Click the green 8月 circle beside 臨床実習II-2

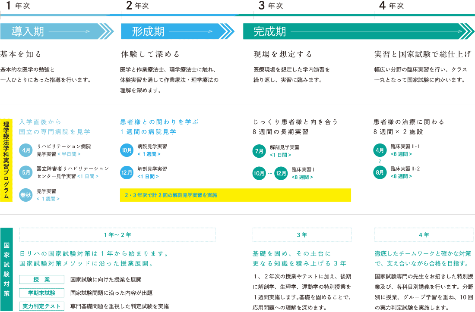[380, 172]
